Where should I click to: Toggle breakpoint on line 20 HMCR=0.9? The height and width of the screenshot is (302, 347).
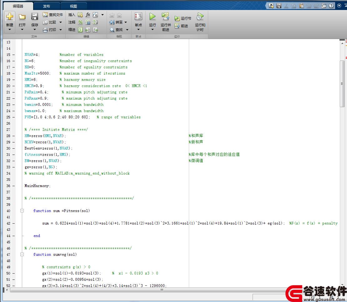coord(13,86)
